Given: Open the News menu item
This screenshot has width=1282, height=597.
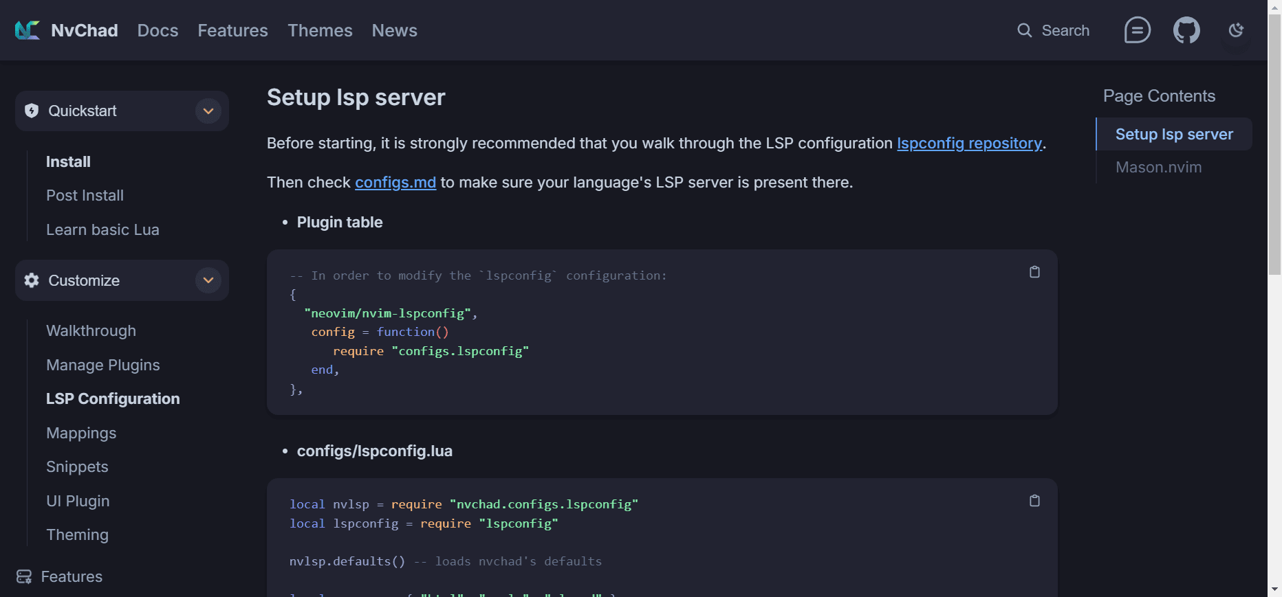Looking at the screenshot, I should pos(394,30).
